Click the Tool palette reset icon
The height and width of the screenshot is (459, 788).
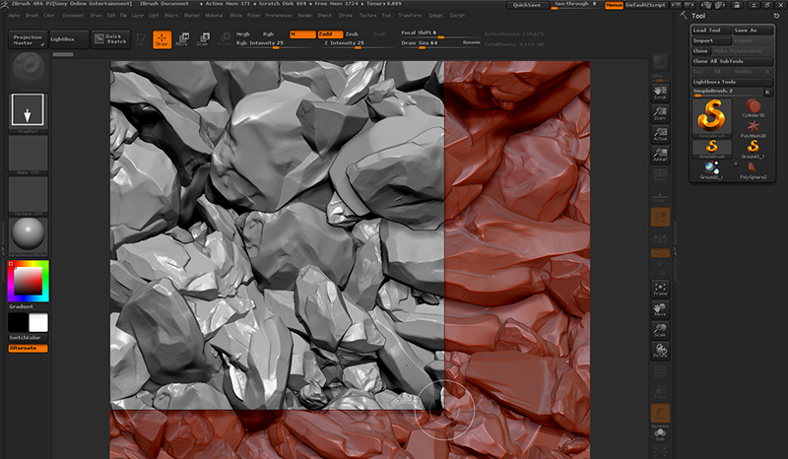click(776, 16)
